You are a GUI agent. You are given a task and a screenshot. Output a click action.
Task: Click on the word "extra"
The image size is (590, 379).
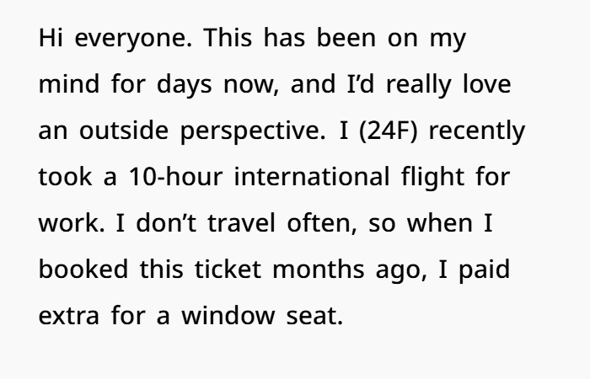69,316
